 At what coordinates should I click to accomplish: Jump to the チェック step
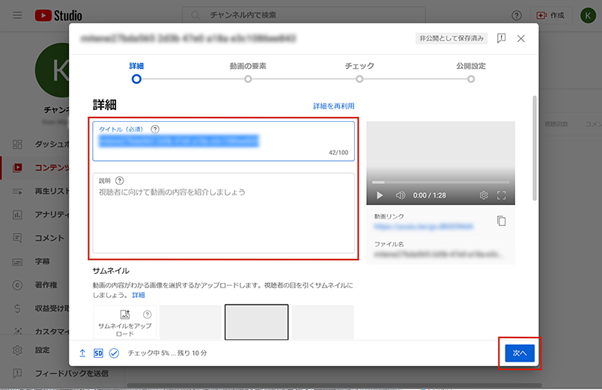point(359,78)
